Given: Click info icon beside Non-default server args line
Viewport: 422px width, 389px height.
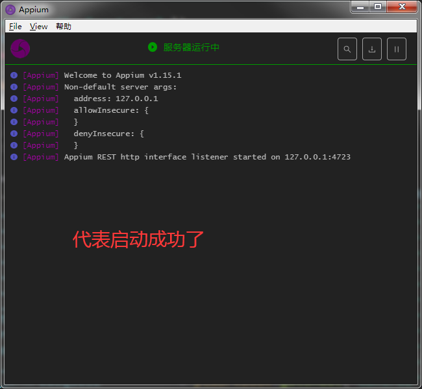Looking at the screenshot, I should tap(14, 87).
